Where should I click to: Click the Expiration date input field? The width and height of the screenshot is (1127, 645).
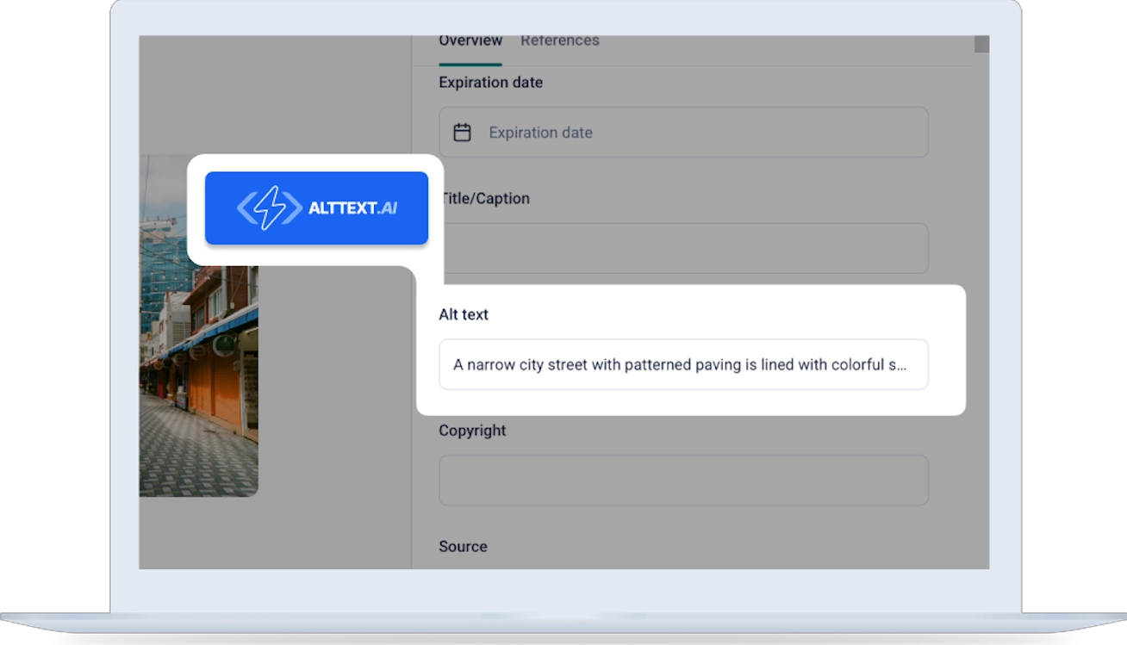(x=683, y=133)
